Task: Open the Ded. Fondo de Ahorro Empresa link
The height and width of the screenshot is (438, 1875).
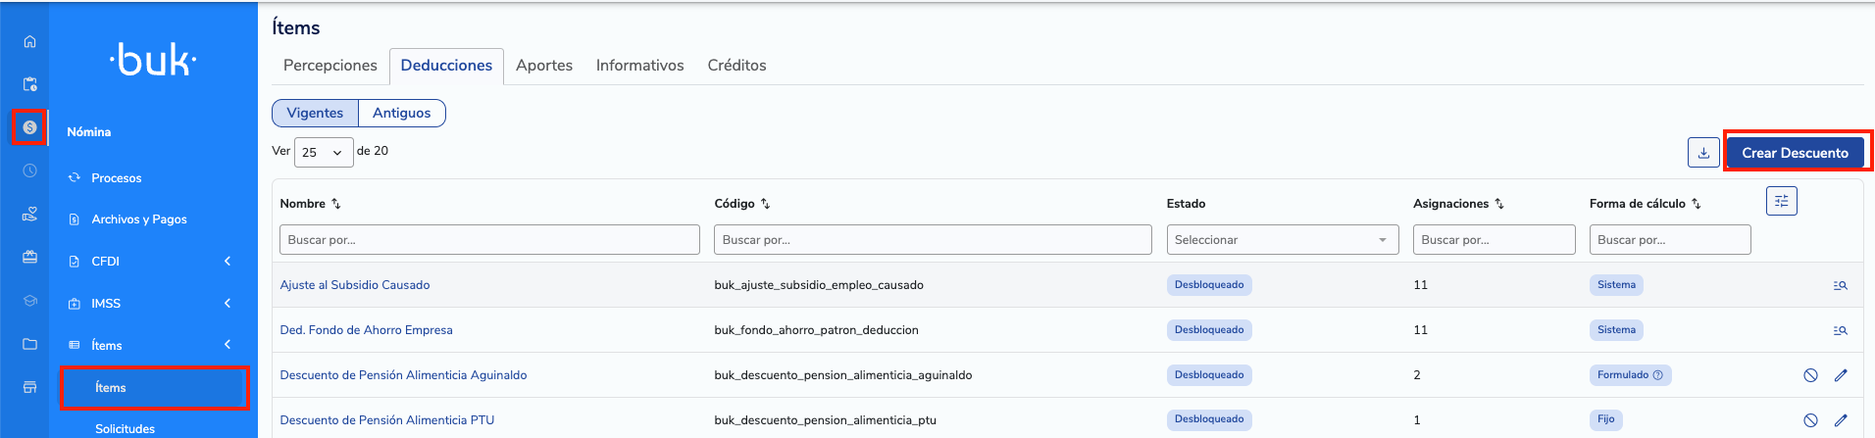Action: click(x=366, y=330)
